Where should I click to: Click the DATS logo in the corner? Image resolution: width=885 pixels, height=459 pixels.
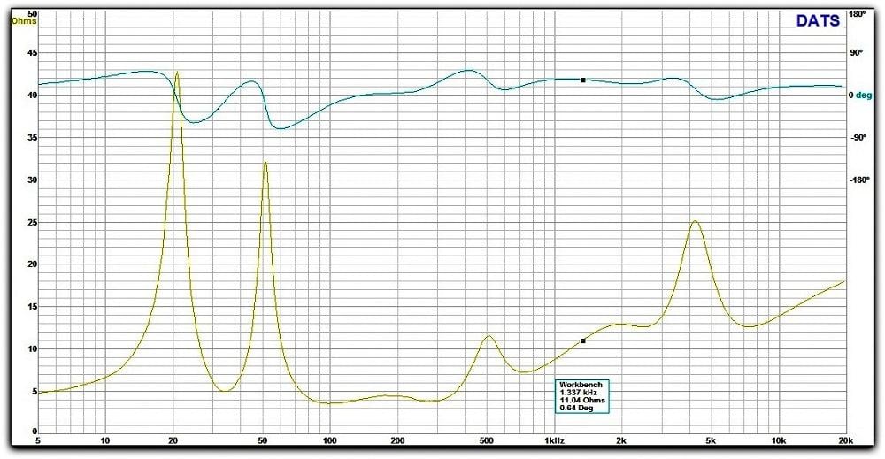coord(818,21)
